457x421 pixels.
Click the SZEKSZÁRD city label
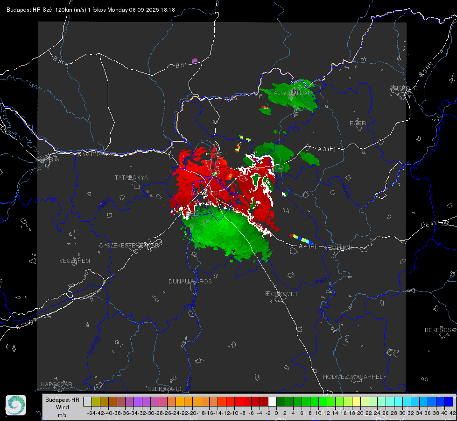coord(165,389)
